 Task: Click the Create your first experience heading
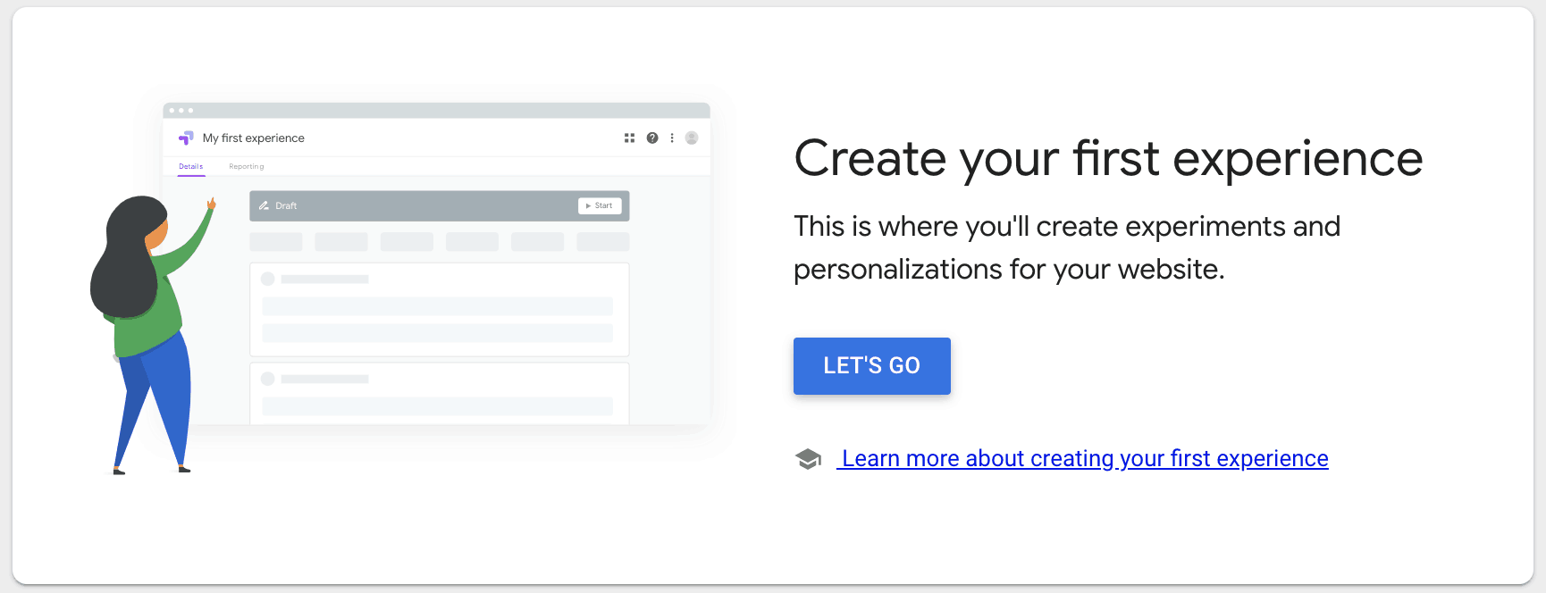pyautogui.click(x=1107, y=159)
